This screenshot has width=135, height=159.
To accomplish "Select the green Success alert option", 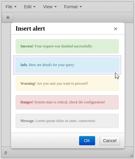I will pos(67,46).
